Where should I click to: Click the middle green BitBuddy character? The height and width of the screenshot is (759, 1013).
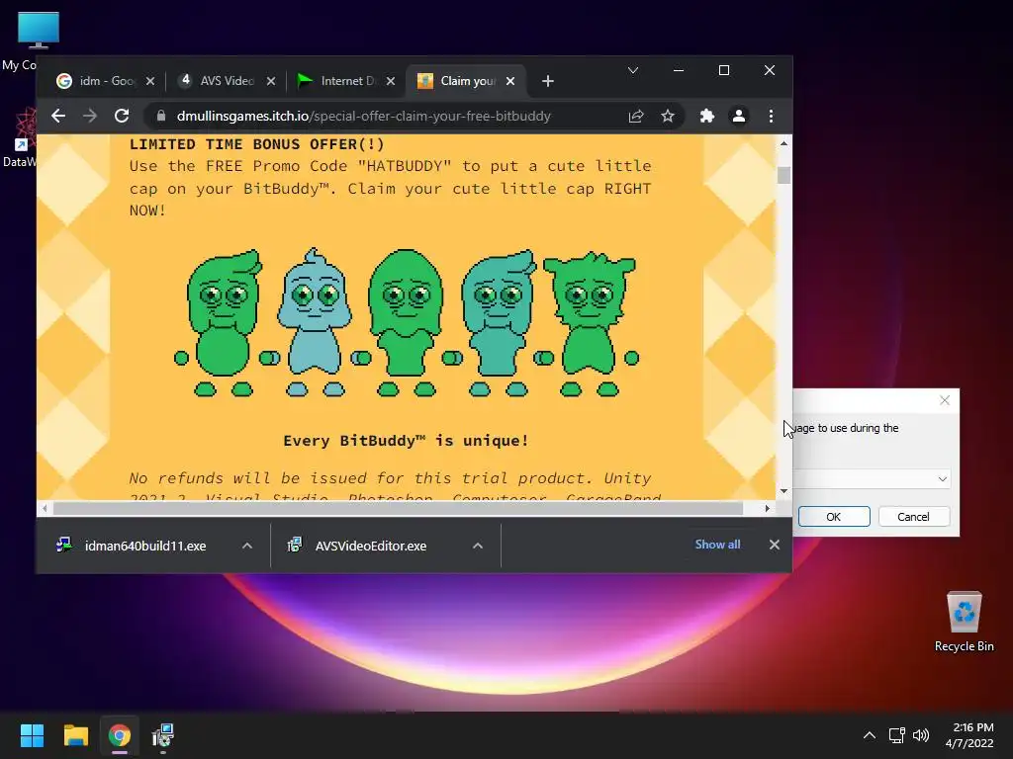pos(406,323)
